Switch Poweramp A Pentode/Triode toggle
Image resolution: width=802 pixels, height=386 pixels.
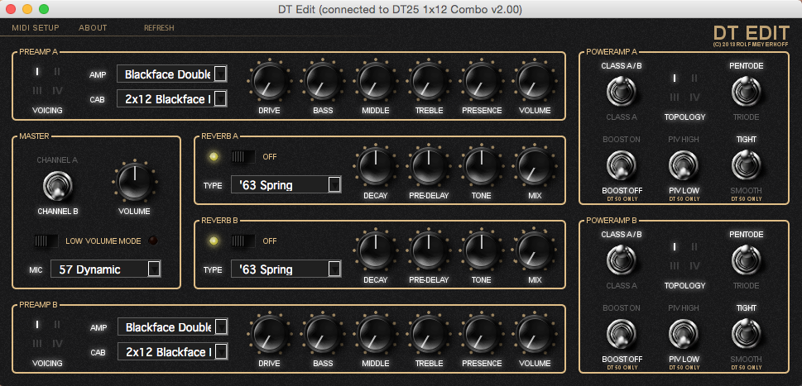click(x=746, y=91)
